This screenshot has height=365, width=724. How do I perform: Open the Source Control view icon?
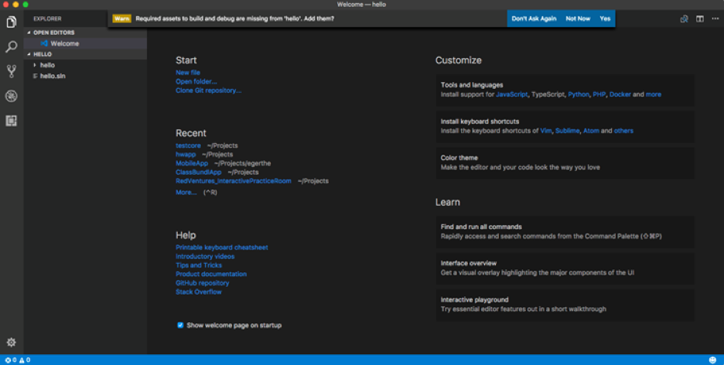tap(12, 71)
